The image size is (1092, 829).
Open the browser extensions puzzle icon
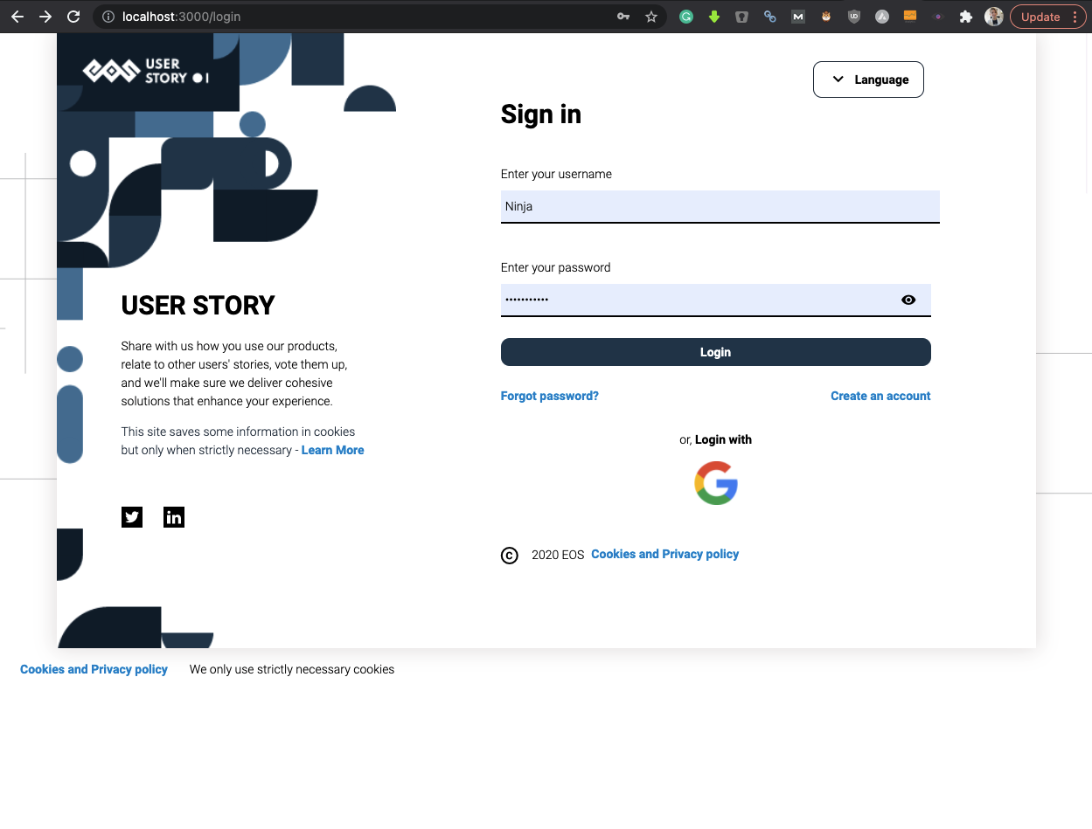pyautogui.click(x=966, y=17)
